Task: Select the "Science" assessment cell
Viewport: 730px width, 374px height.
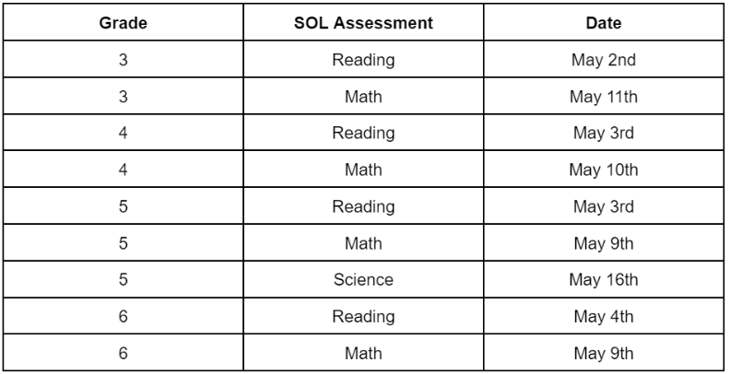Action: 363,280
